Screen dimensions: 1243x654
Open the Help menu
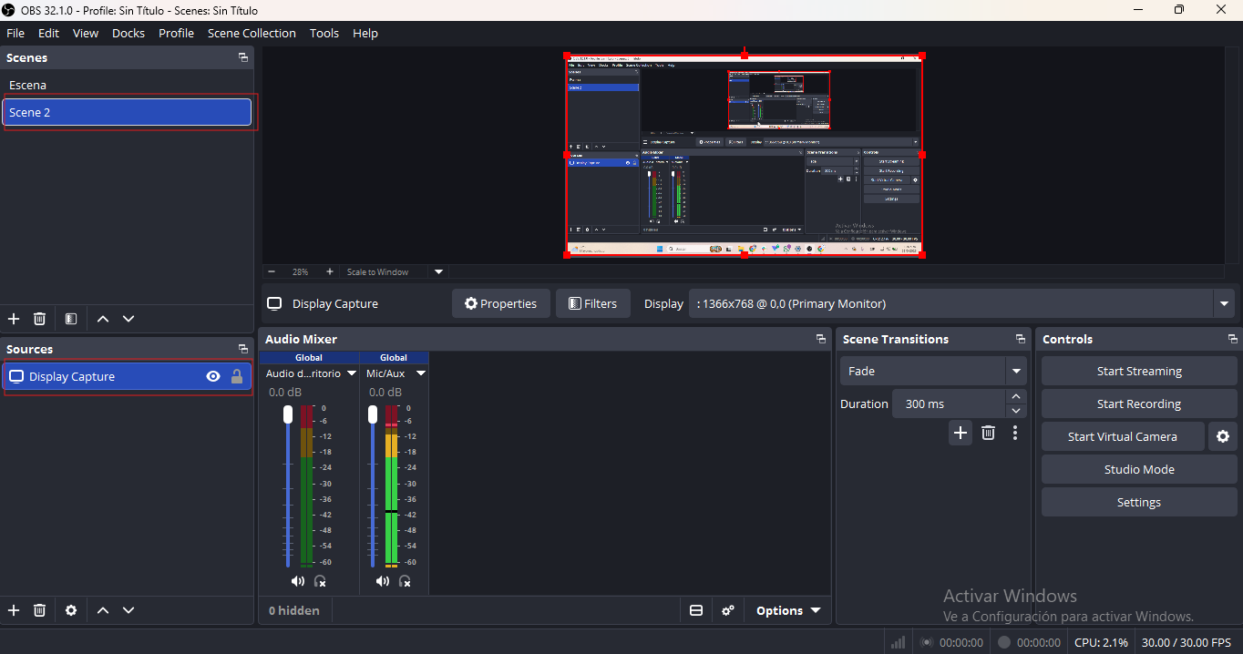click(x=365, y=33)
